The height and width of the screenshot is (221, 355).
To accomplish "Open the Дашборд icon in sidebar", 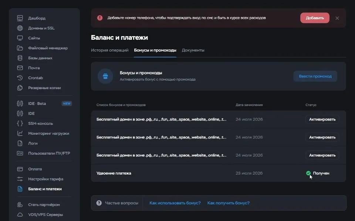I will [20, 18].
